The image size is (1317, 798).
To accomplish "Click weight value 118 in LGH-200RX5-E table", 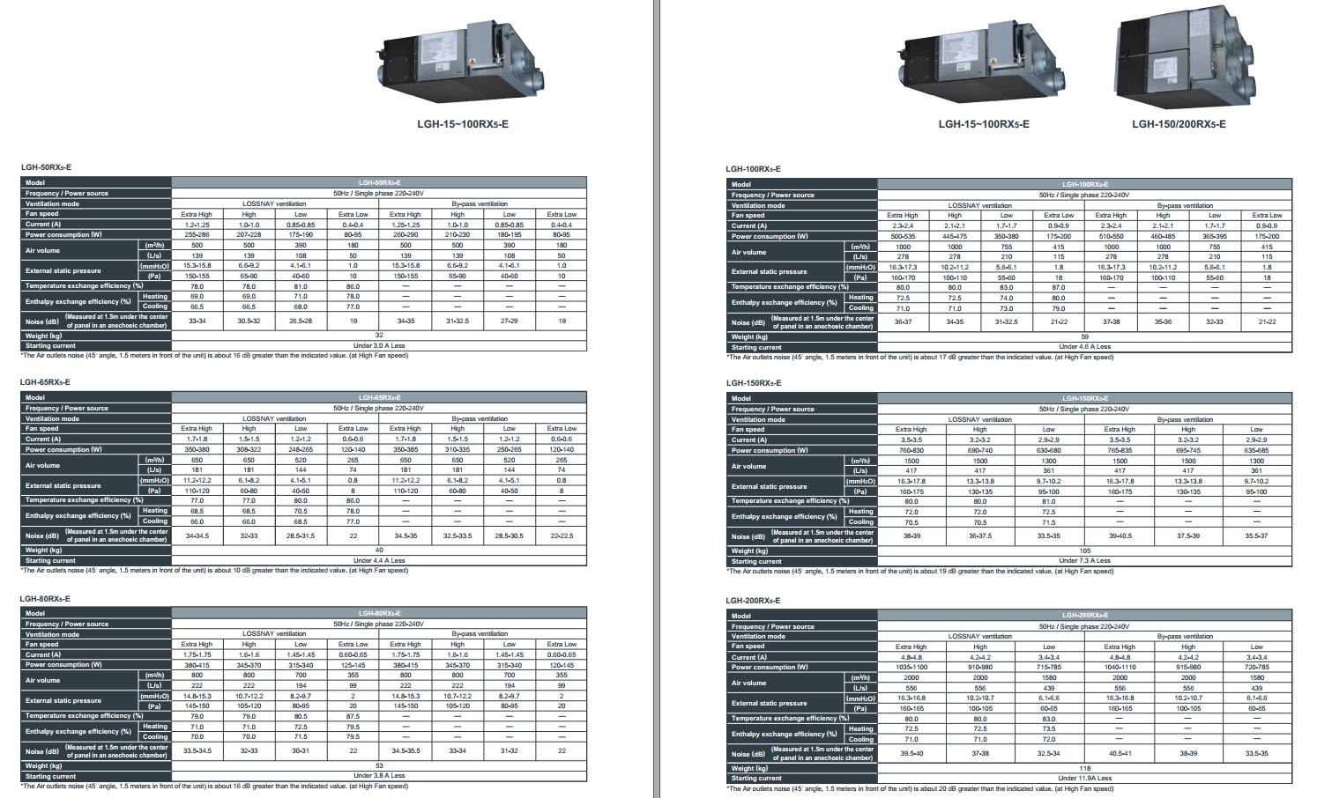I will coord(1084,768).
